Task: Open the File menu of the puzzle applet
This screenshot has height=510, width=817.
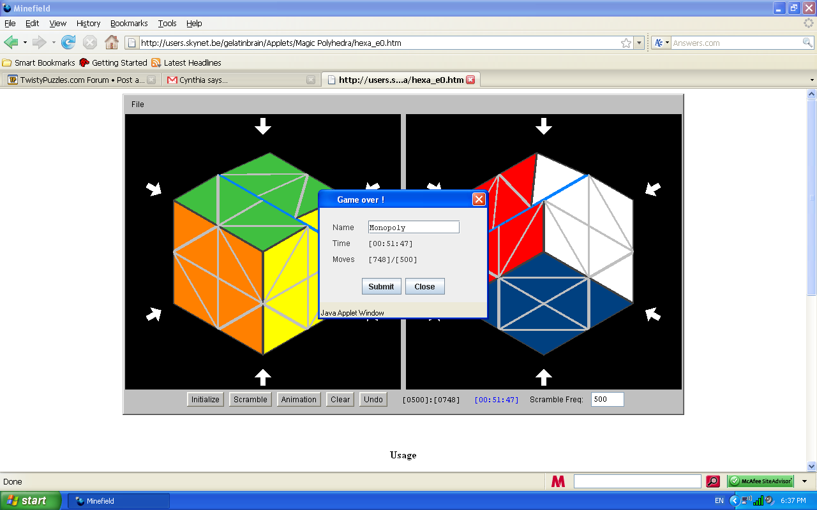Action: click(x=137, y=104)
